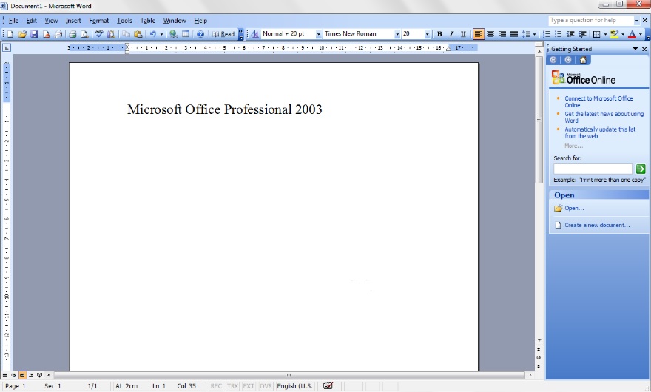The height and width of the screenshot is (392, 651).
Task: Open the font size dropdown showing 20
Action: [x=428, y=34]
